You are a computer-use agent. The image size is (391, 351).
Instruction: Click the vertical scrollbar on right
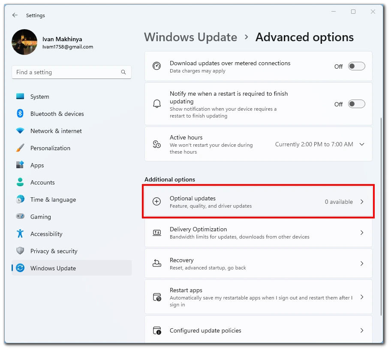(381, 217)
